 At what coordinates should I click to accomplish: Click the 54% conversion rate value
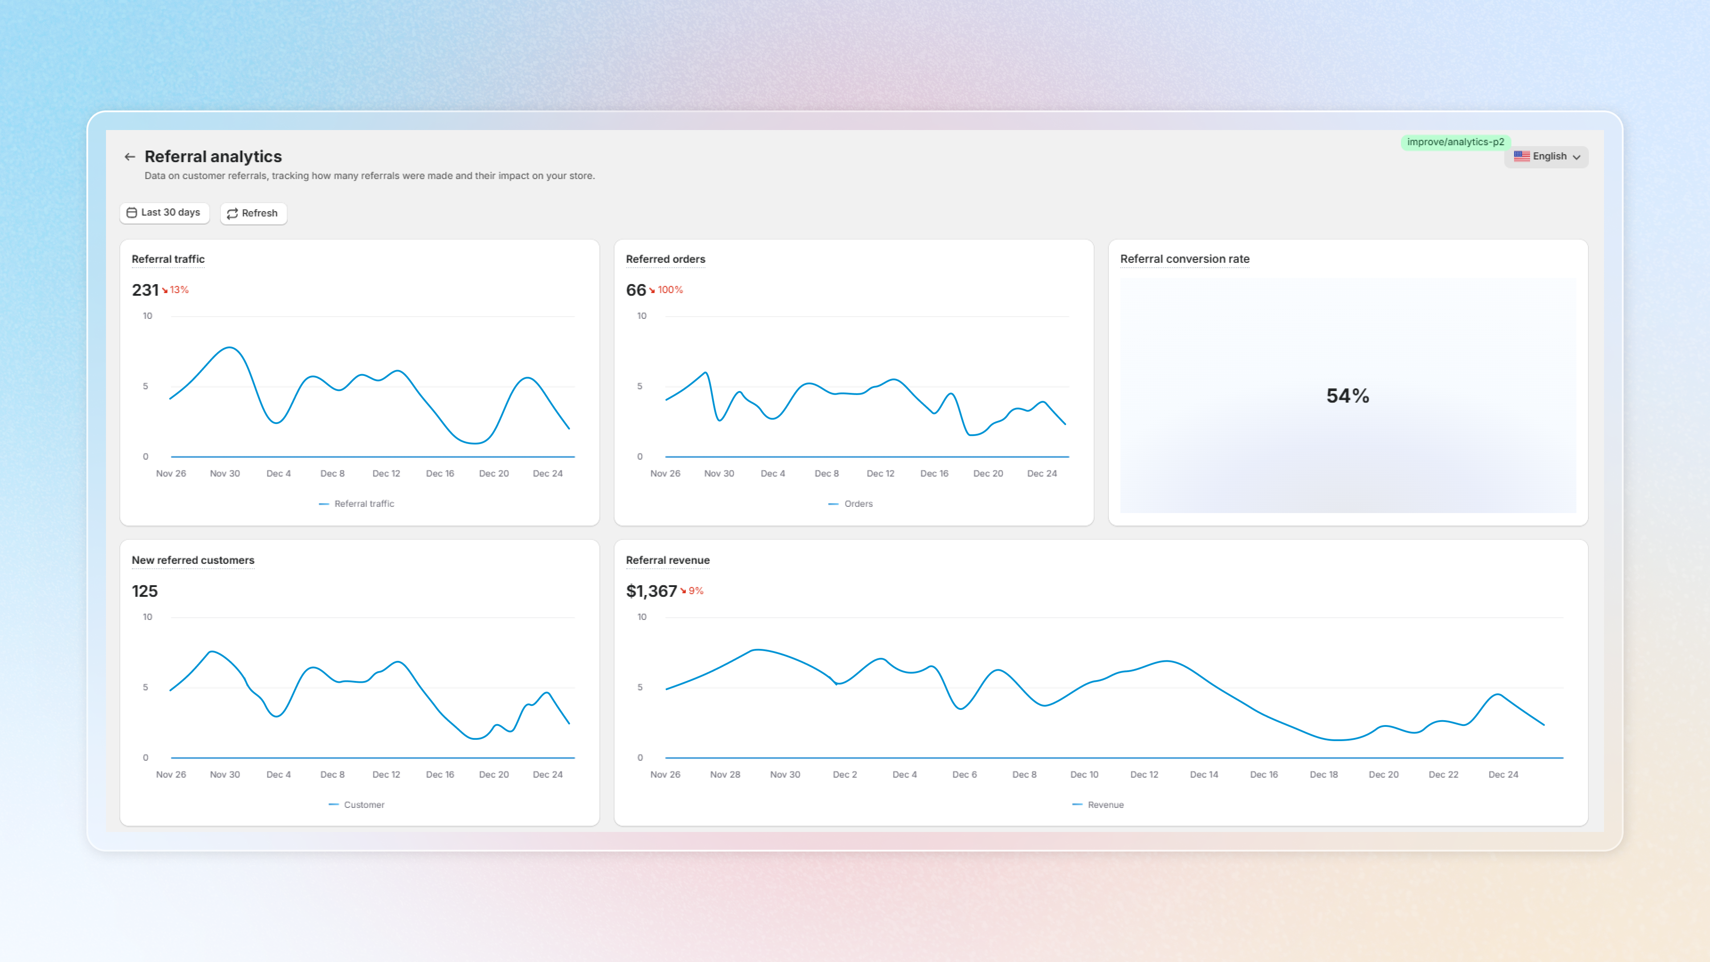pyautogui.click(x=1348, y=395)
